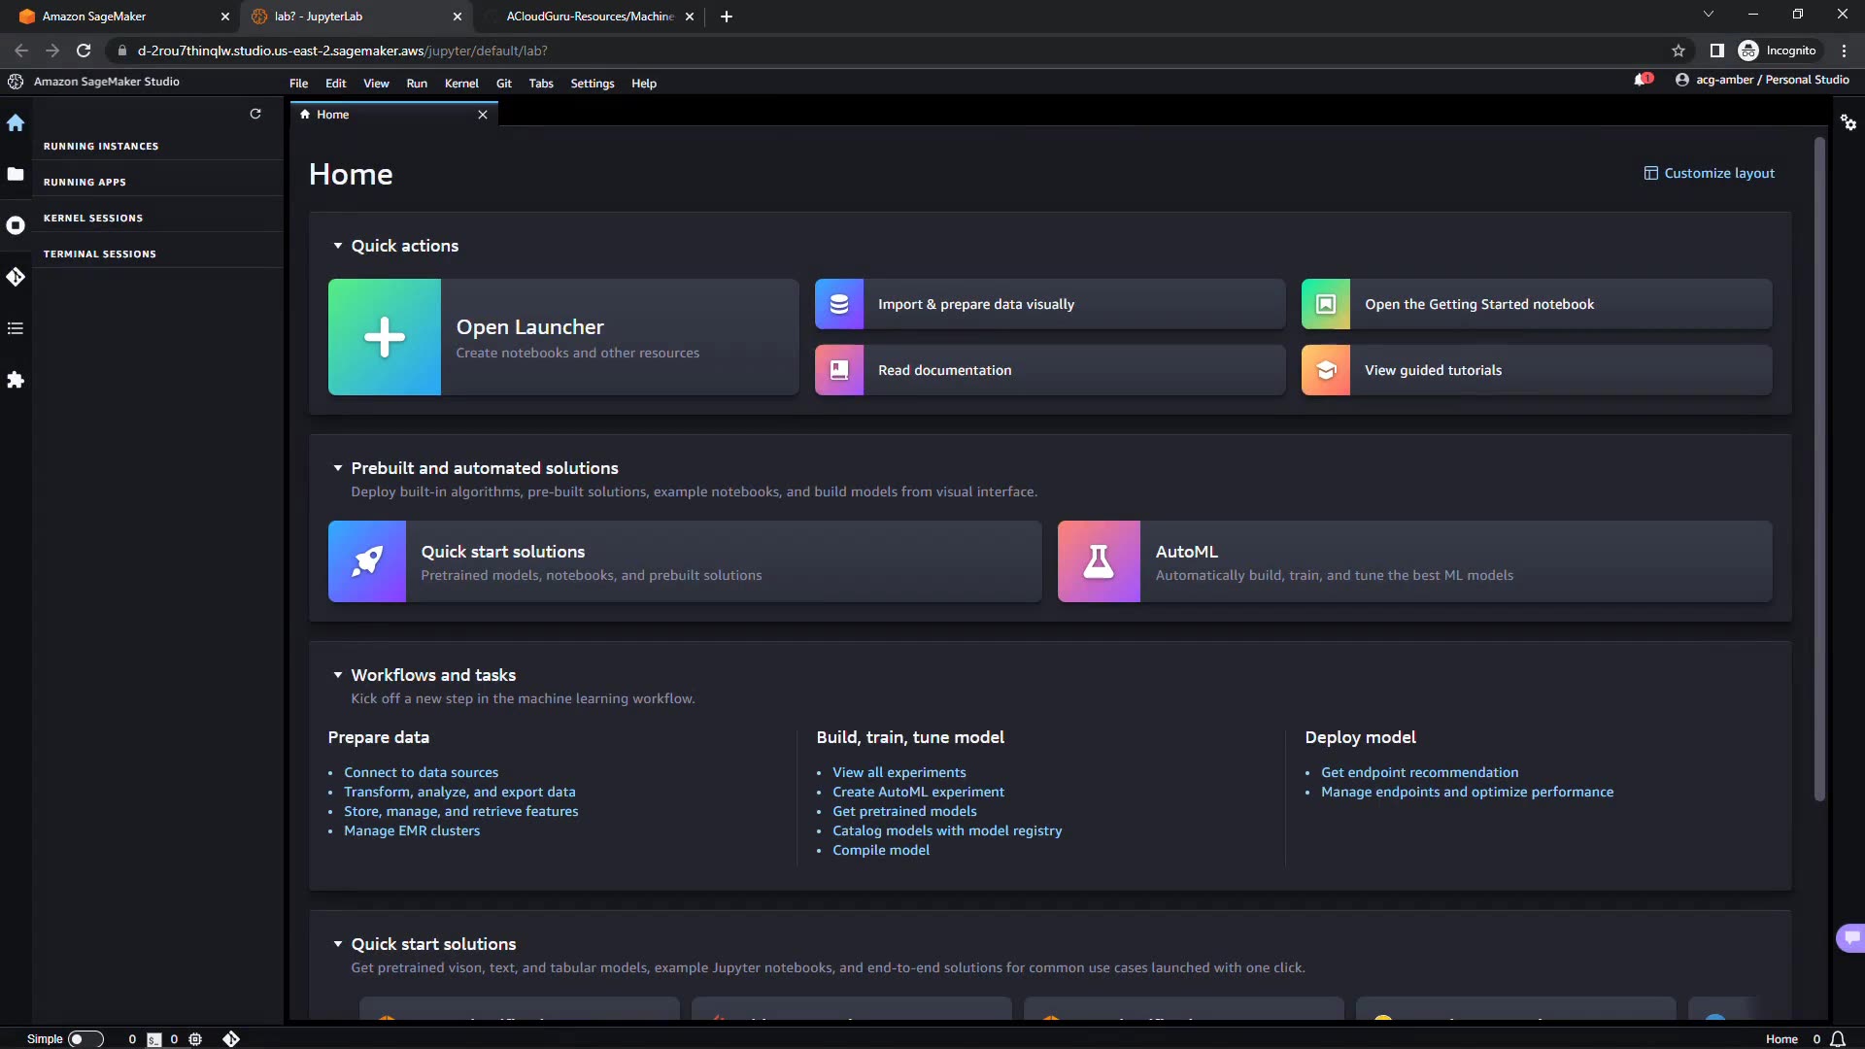Collapse the Quick actions section

coord(338,246)
